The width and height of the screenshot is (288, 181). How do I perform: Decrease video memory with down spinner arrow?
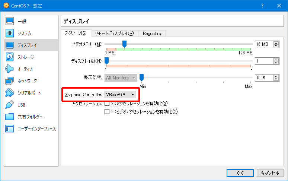[x=276, y=46]
